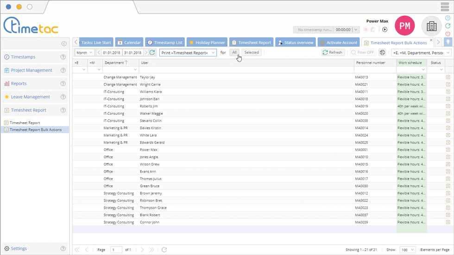Open the Month period dropdown

click(84, 53)
